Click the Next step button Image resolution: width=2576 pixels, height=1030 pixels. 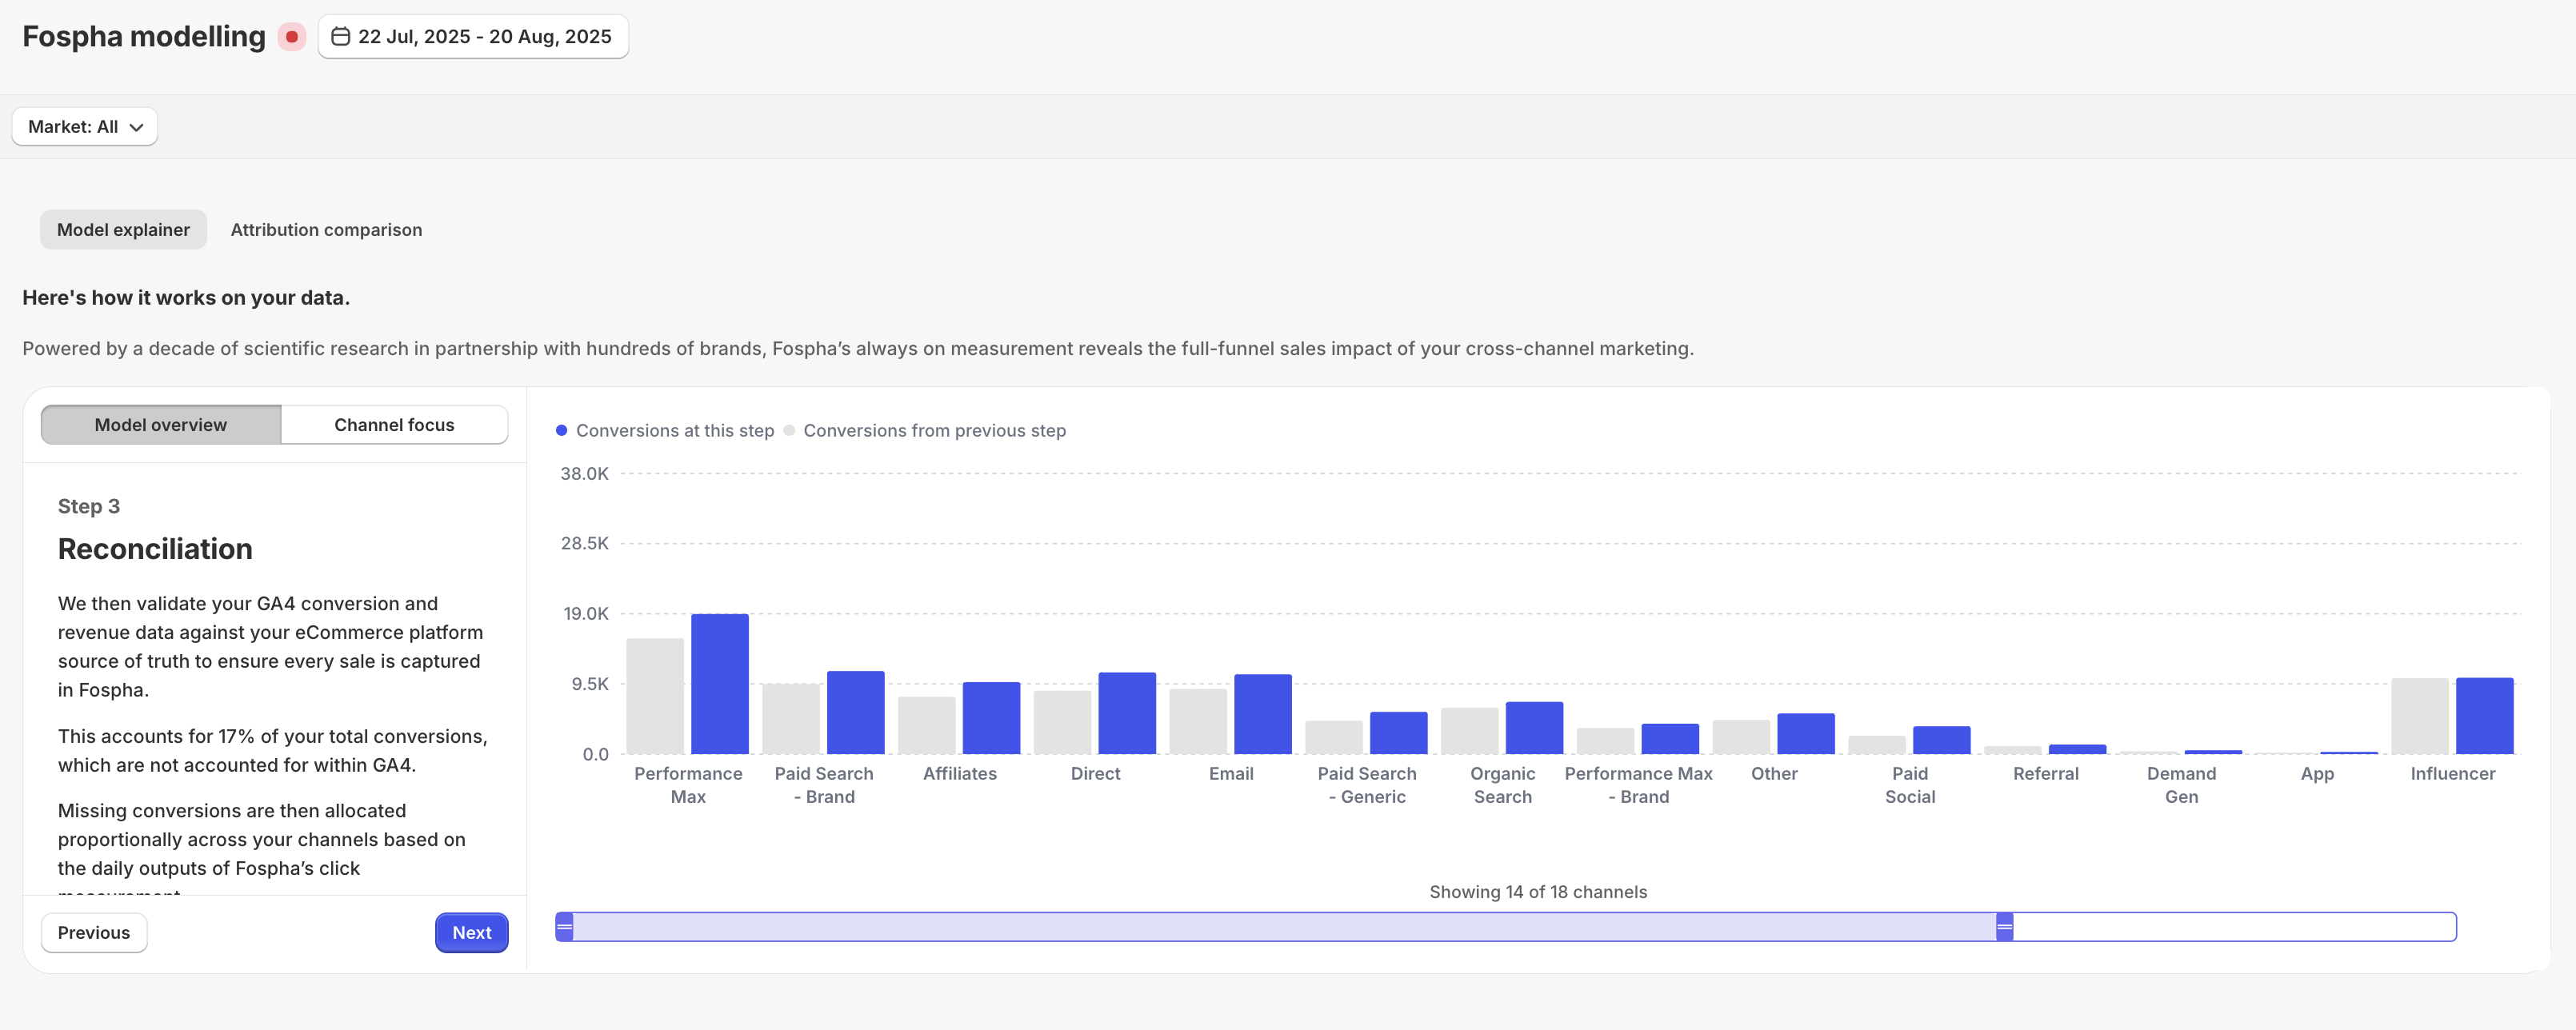tap(471, 932)
